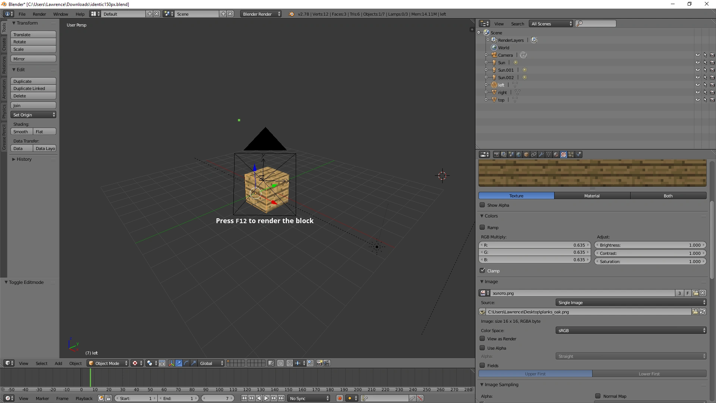
Task: Switch preview to the Material tab
Action: pos(592,196)
